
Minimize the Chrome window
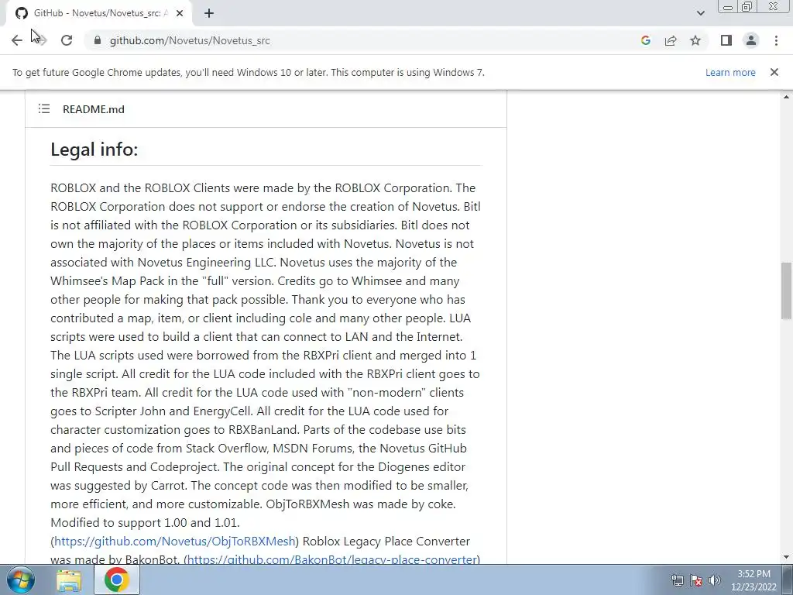[728, 6]
